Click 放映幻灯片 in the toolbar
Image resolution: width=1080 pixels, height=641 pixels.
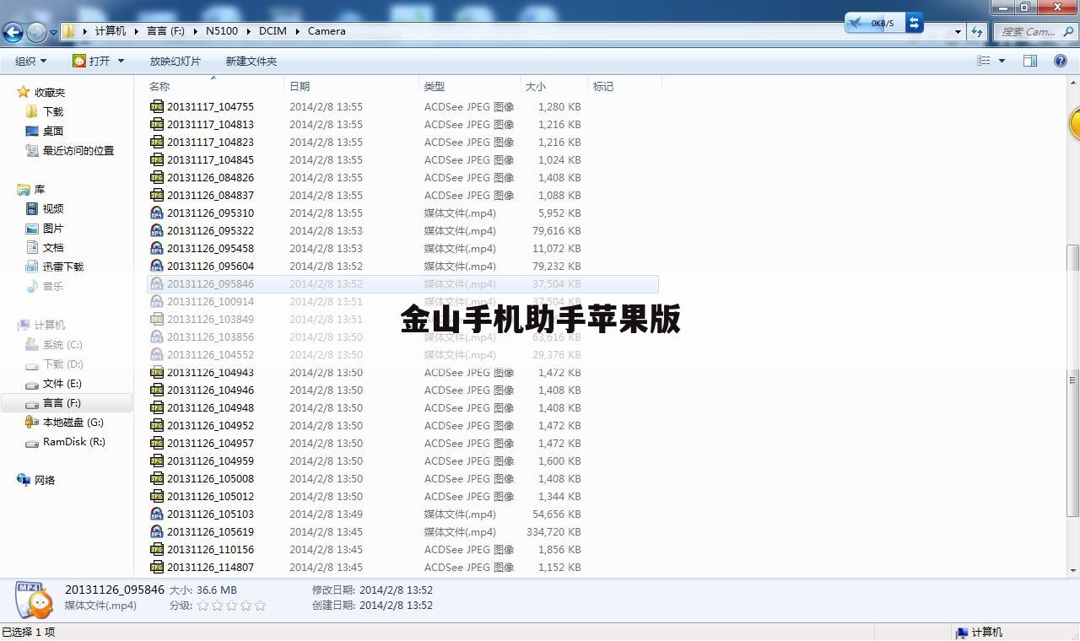(175, 61)
